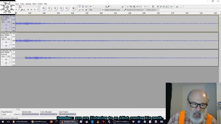
Task: Select the Time Shift tool
Action: pyautogui.click(x=83, y=10)
